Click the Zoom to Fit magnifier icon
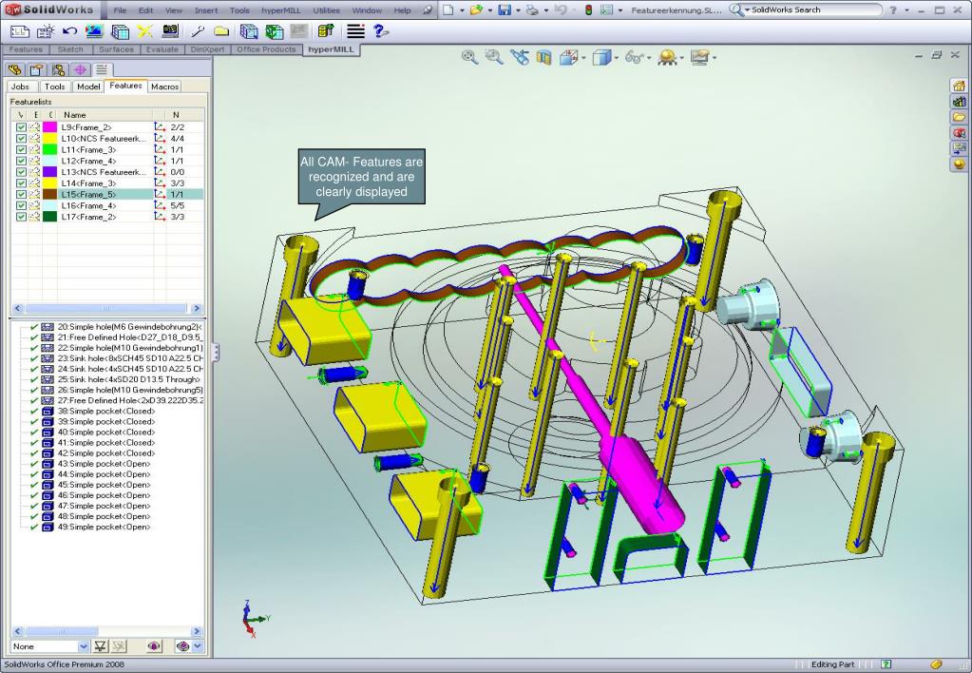The image size is (972, 673). pyautogui.click(x=470, y=57)
